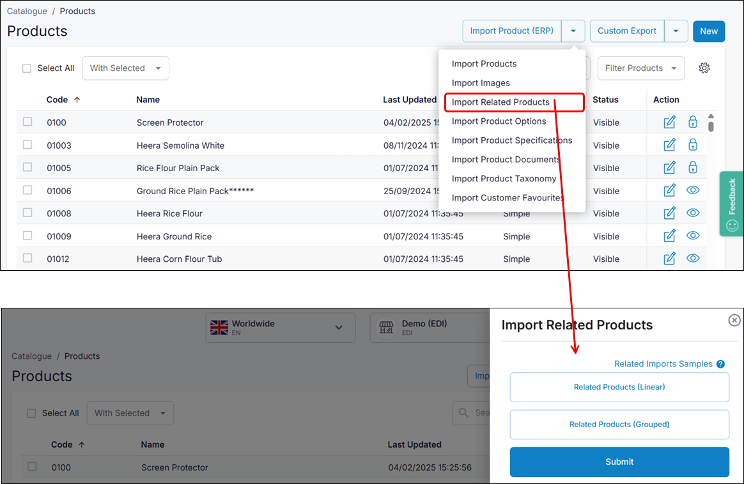Click the Demo (EDI) store icon
This screenshot has width=744, height=484.
click(x=386, y=328)
